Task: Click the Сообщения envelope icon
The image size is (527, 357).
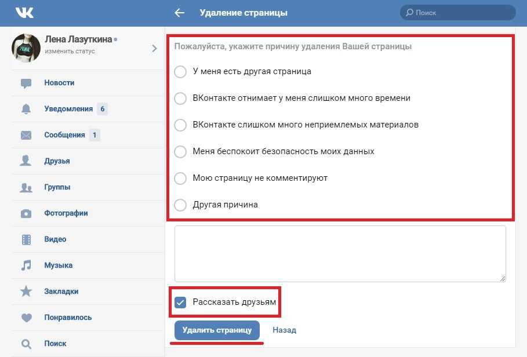Action: pos(26,135)
